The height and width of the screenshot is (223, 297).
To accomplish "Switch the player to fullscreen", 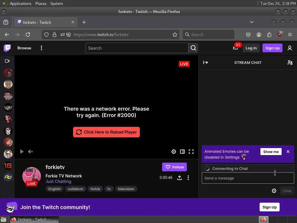I will [191, 152].
